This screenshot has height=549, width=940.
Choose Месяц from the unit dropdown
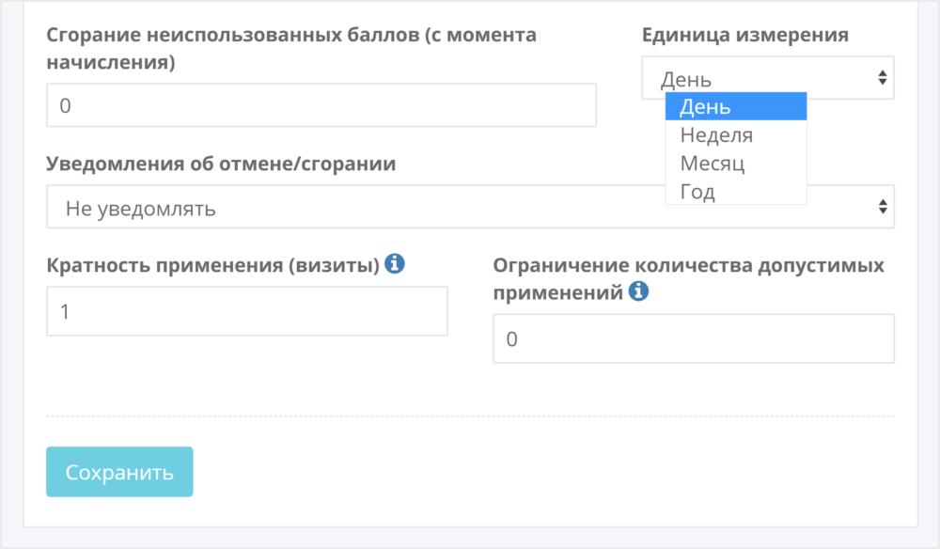(x=736, y=163)
